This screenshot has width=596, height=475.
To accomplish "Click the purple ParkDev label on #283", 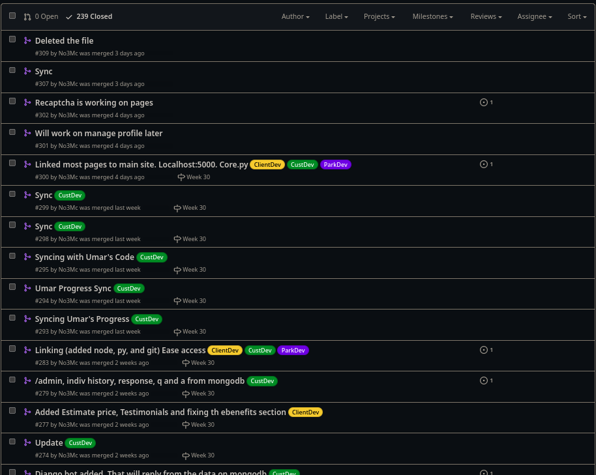I will point(293,350).
